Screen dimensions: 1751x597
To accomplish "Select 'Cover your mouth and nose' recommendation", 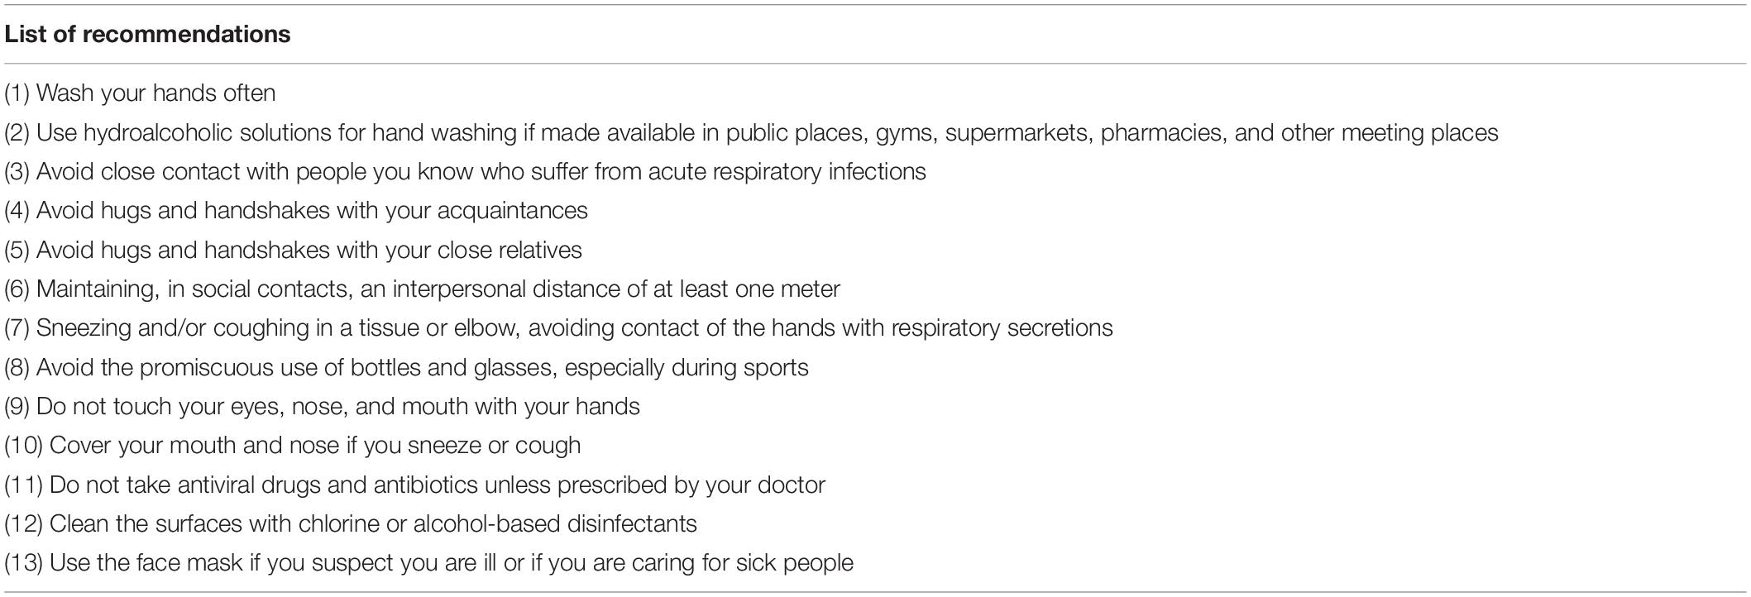I will click(293, 446).
